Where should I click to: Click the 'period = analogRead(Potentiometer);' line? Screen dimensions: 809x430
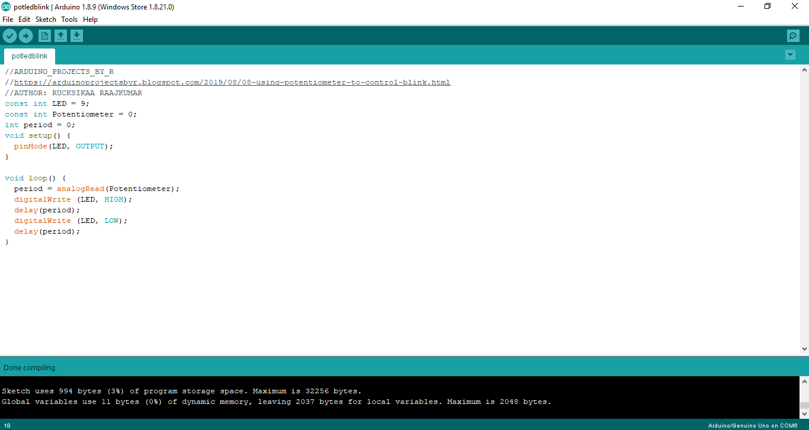point(97,189)
